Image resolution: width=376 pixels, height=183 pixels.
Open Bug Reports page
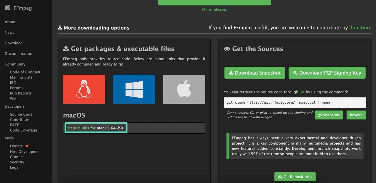click(x=21, y=93)
